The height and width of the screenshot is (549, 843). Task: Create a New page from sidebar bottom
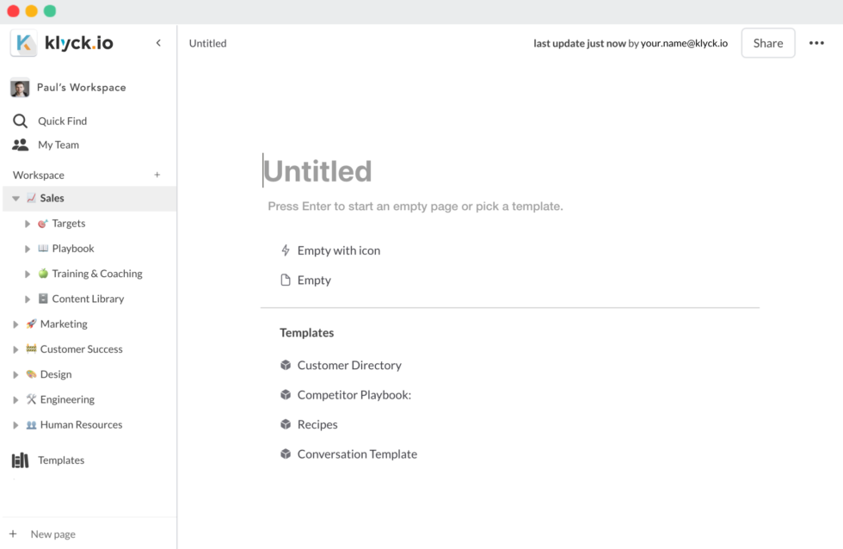(x=52, y=534)
